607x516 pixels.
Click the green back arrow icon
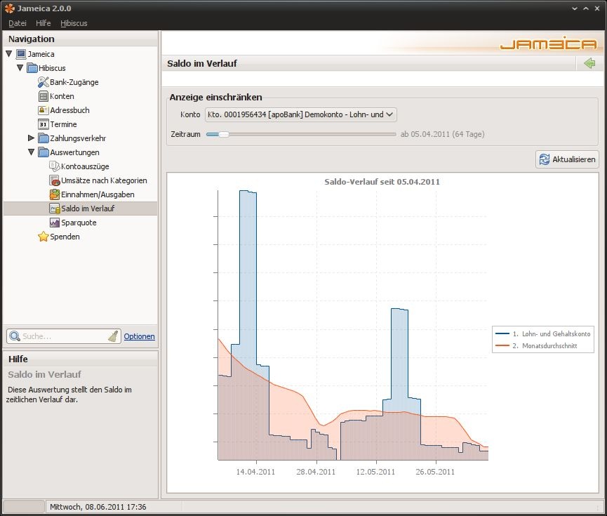point(589,63)
